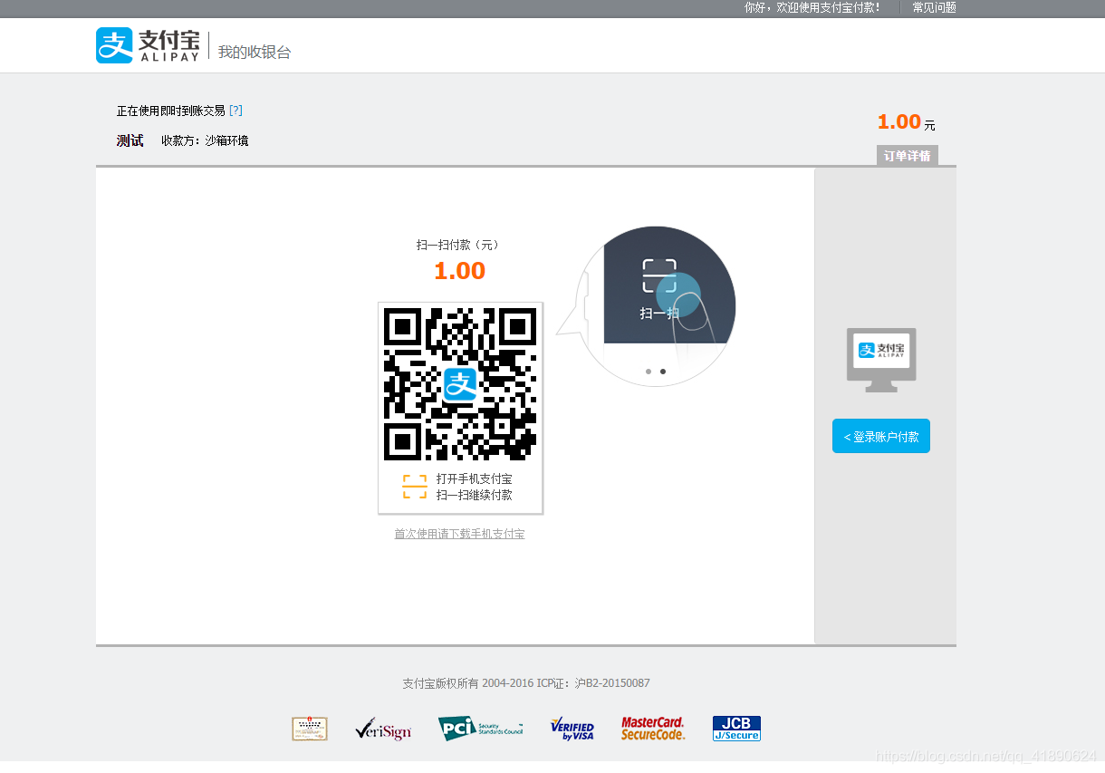Click the orange 1.00 amount above the QR code
The height and width of the screenshot is (773, 1105).
click(459, 270)
